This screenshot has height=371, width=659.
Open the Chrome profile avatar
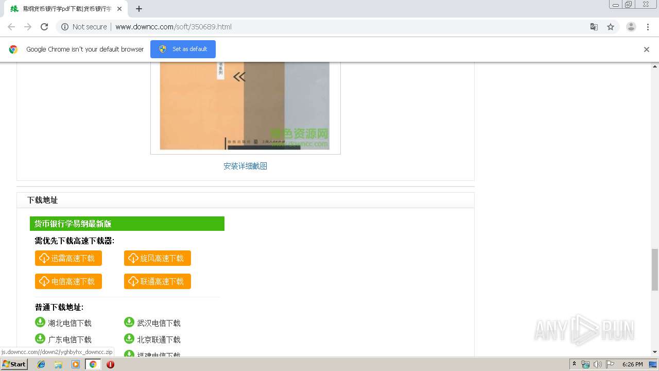click(x=631, y=27)
